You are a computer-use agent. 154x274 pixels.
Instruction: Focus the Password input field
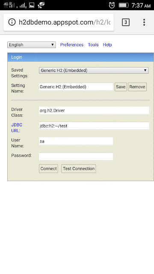pyautogui.click(x=76, y=156)
